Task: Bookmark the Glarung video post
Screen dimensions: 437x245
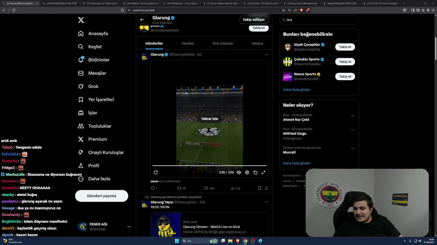Action: click(x=259, y=188)
